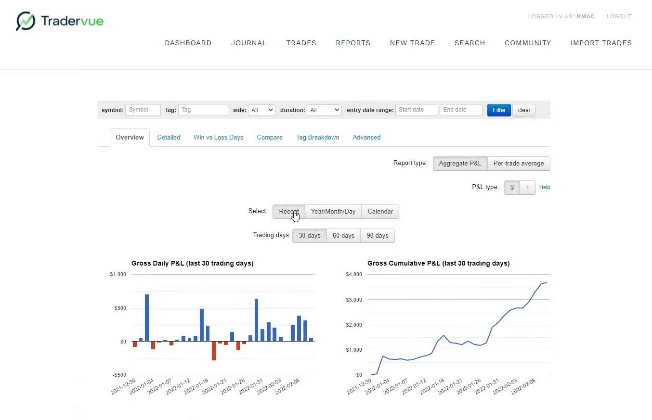This screenshot has height=420, width=652.
Task: Open the Search page
Action: tap(470, 43)
